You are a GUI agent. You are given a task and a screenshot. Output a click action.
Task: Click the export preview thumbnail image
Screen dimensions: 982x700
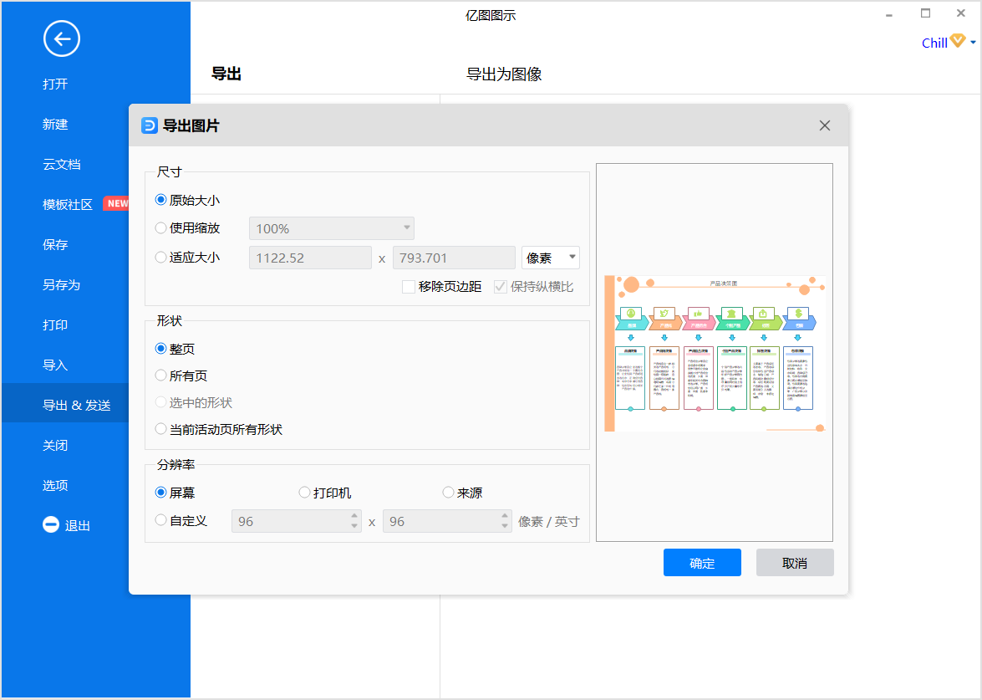click(x=715, y=354)
